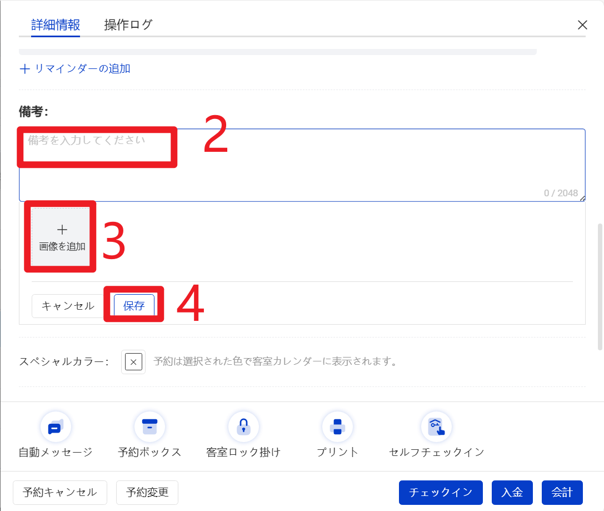Click the 予約変更 button
This screenshot has height=511, width=604.
pos(147,492)
